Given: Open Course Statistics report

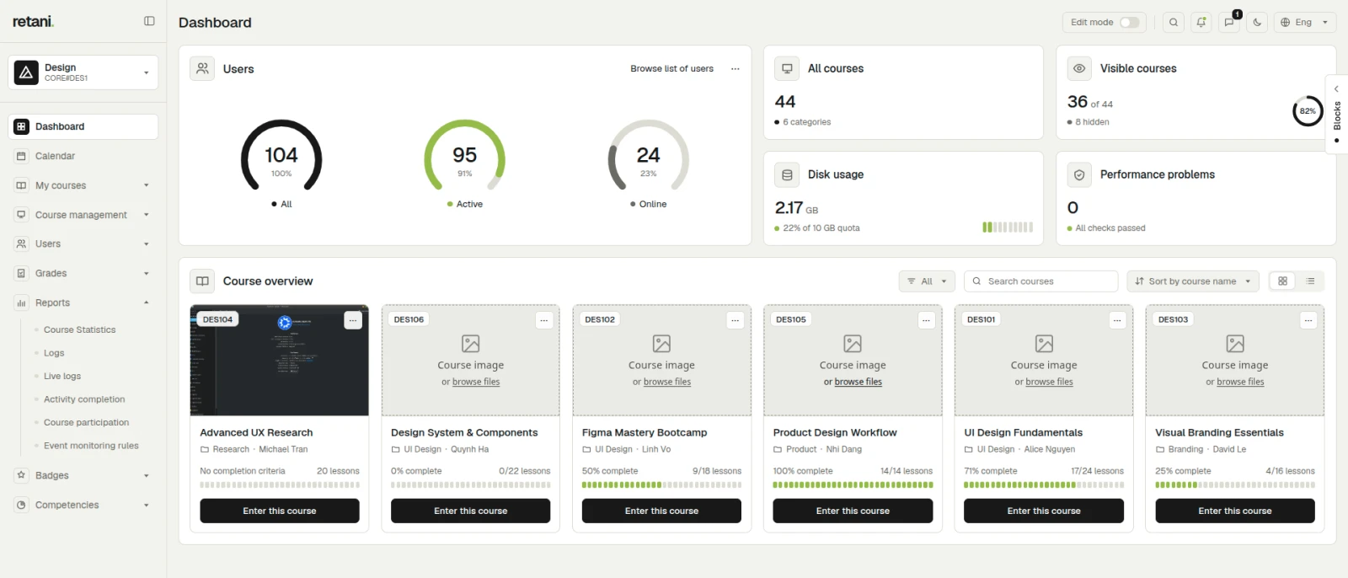Looking at the screenshot, I should (79, 329).
